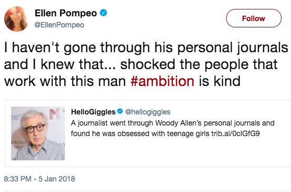Click 'shocked the people that' text
291x192 pixels.
pyautogui.click(x=199, y=64)
